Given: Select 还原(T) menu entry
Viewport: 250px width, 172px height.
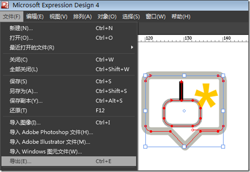Looking at the screenshot, I should pos(69,110).
